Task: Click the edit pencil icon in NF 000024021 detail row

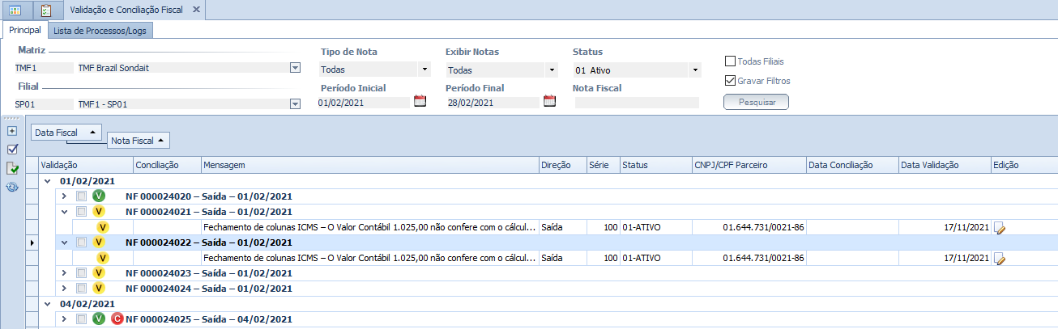Action: tap(1000, 228)
